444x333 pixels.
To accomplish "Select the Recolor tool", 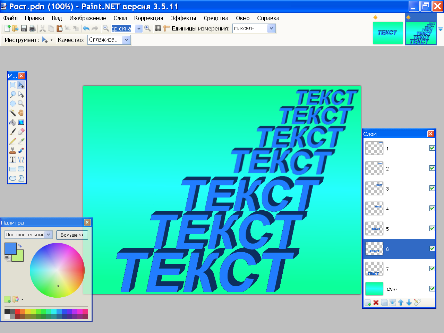I will tap(21, 150).
